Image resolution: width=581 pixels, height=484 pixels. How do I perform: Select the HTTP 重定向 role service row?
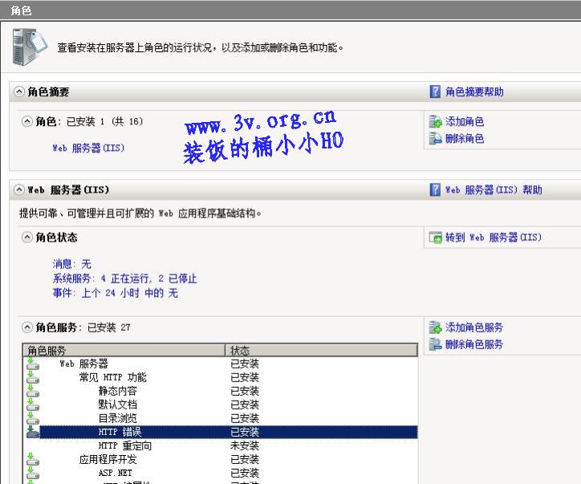[x=124, y=445]
